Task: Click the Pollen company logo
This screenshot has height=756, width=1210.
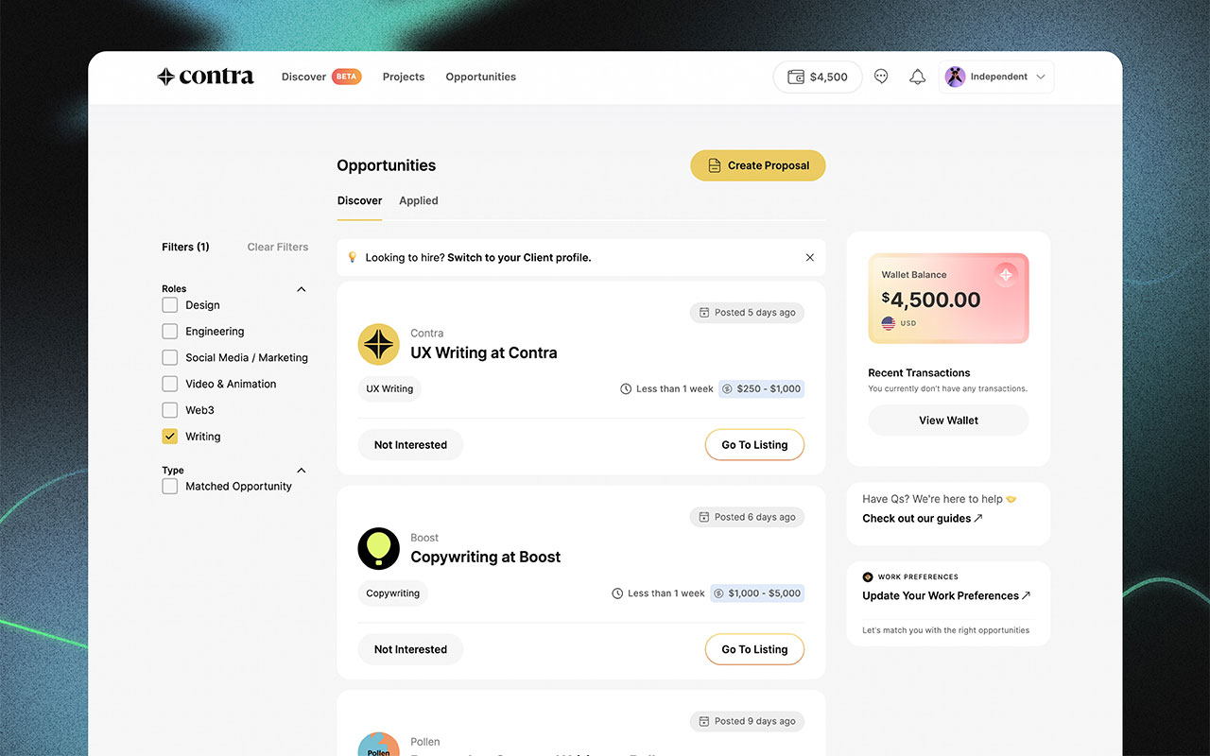Action: 378,745
